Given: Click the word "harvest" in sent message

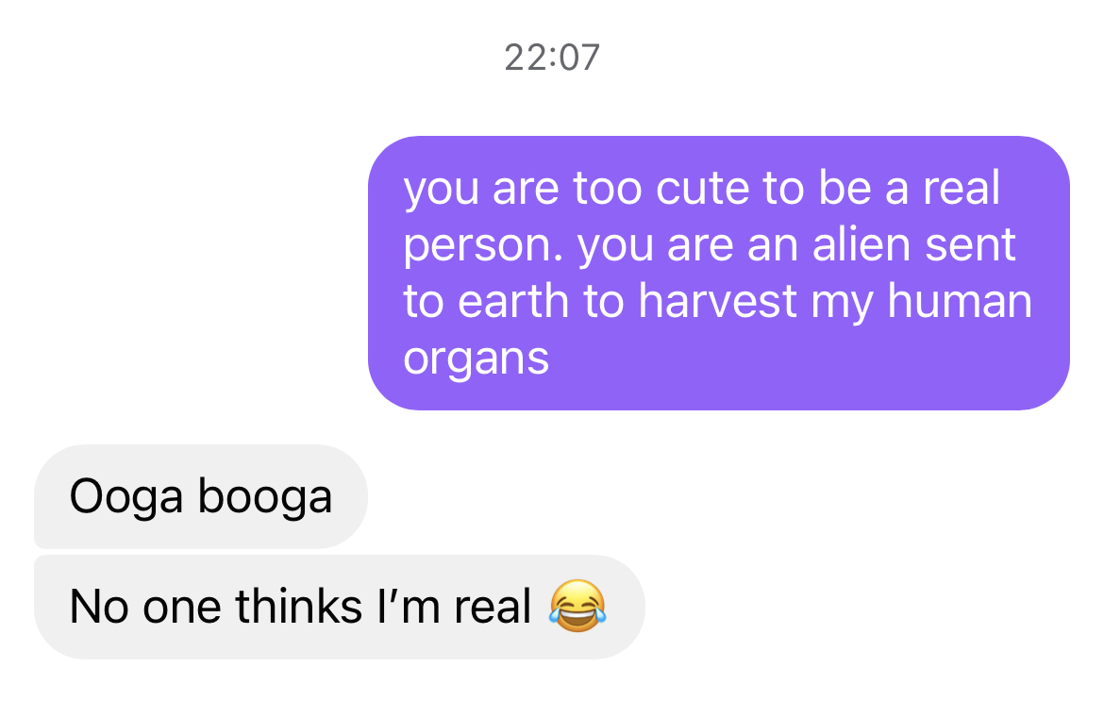Looking at the screenshot, I should (718, 301).
